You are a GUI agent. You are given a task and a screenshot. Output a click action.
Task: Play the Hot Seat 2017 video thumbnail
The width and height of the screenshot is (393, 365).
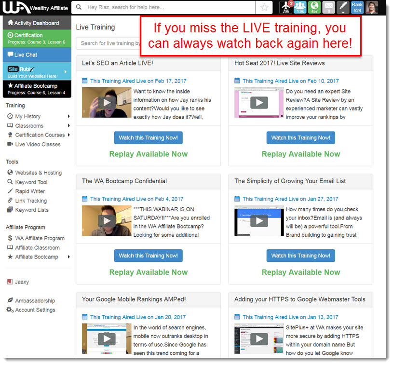coord(259,102)
